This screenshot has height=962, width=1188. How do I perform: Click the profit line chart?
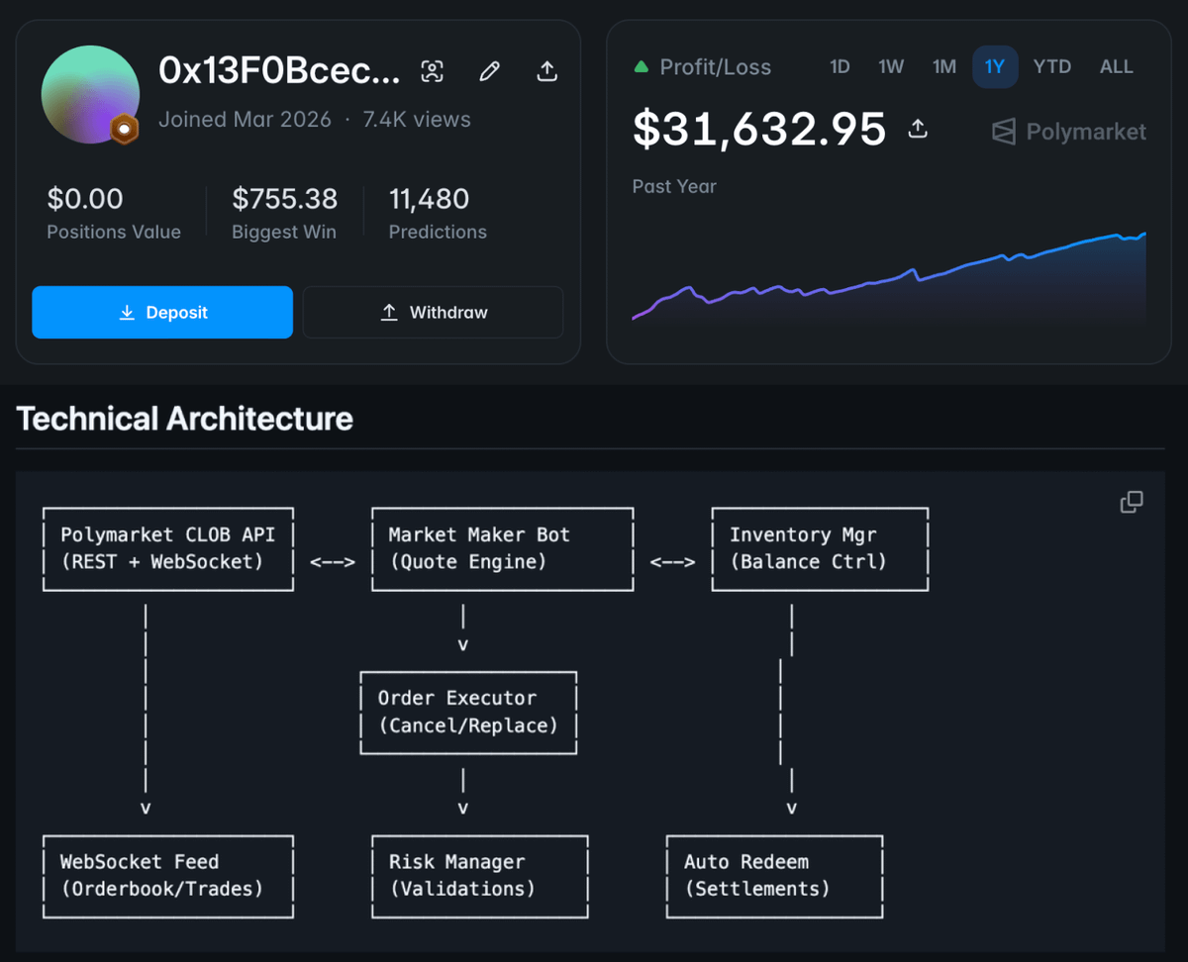pyautogui.click(x=889, y=278)
